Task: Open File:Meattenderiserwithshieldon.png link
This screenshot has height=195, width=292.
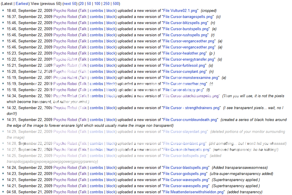Action: [x=194, y=192]
